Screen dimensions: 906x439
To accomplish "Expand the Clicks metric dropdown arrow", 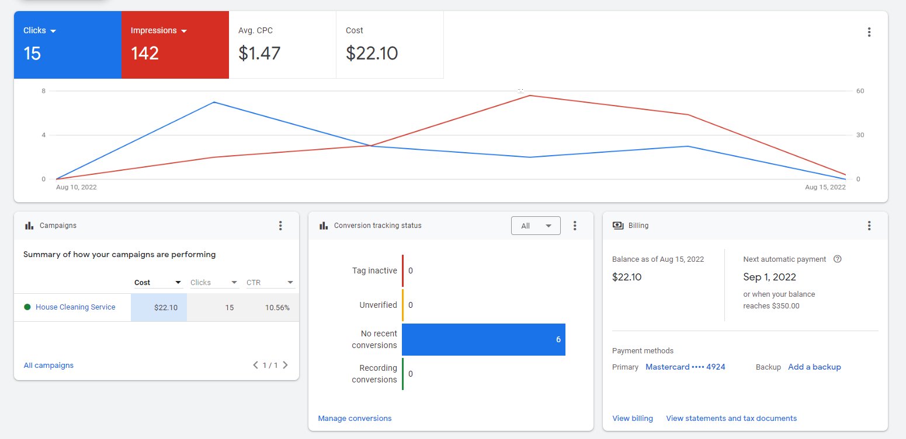I will [x=53, y=31].
